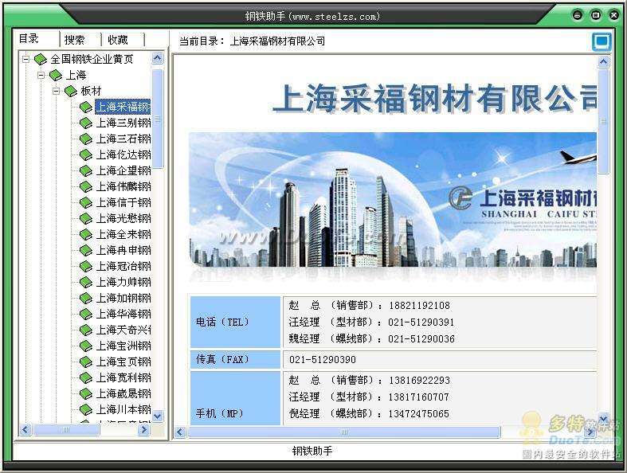This screenshot has width=627, height=473.
Task: Open 上海信于钢 company entry
Action: click(x=123, y=203)
